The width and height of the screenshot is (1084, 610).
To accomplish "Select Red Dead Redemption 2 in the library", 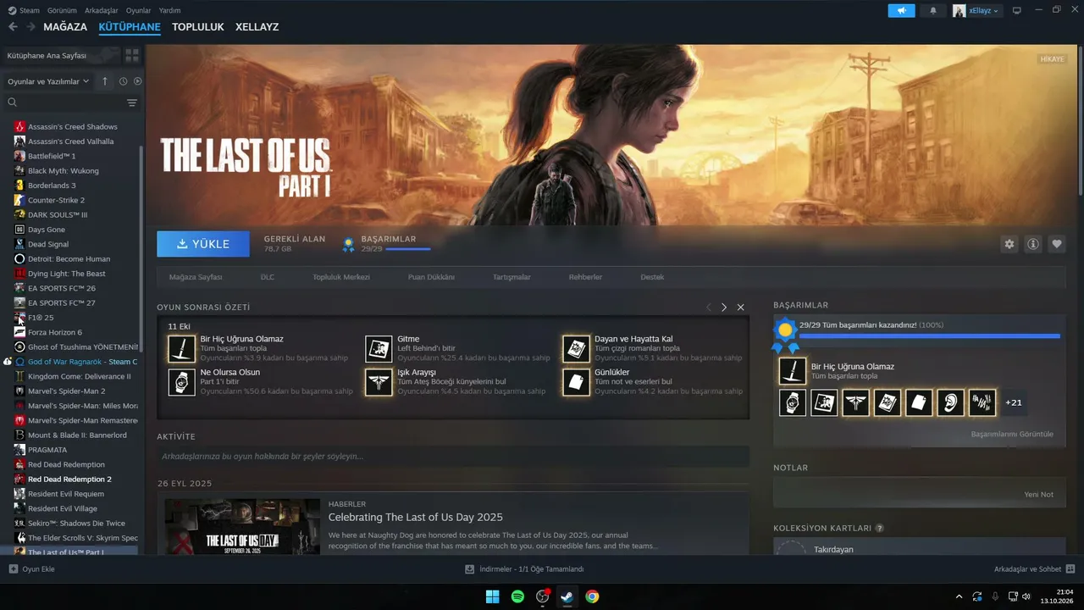I will click(69, 480).
